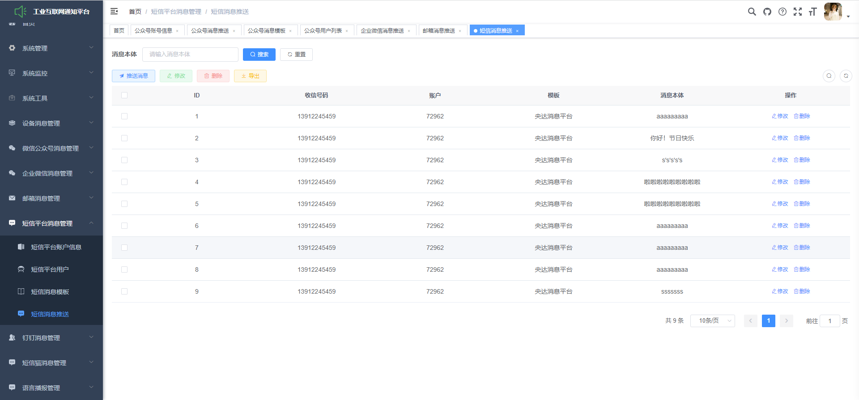Select page 1 in pagination

pos(769,321)
